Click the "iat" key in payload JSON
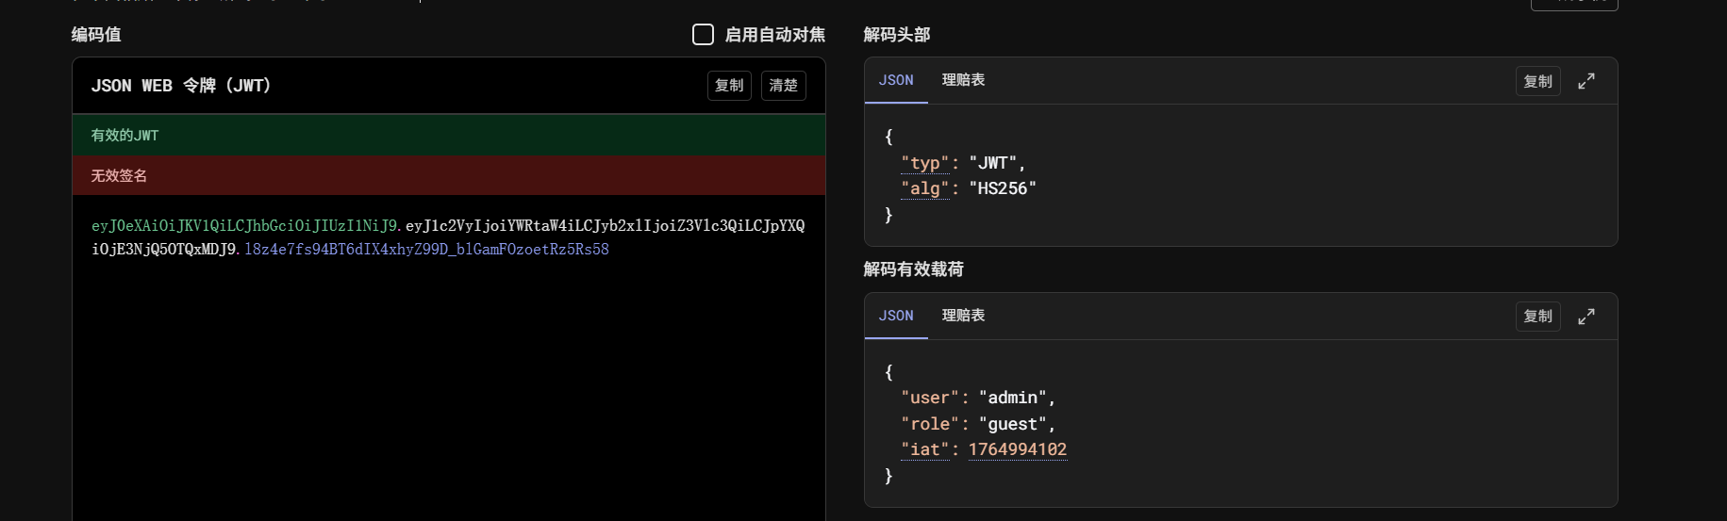The width and height of the screenshot is (1727, 521). tap(924, 449)
